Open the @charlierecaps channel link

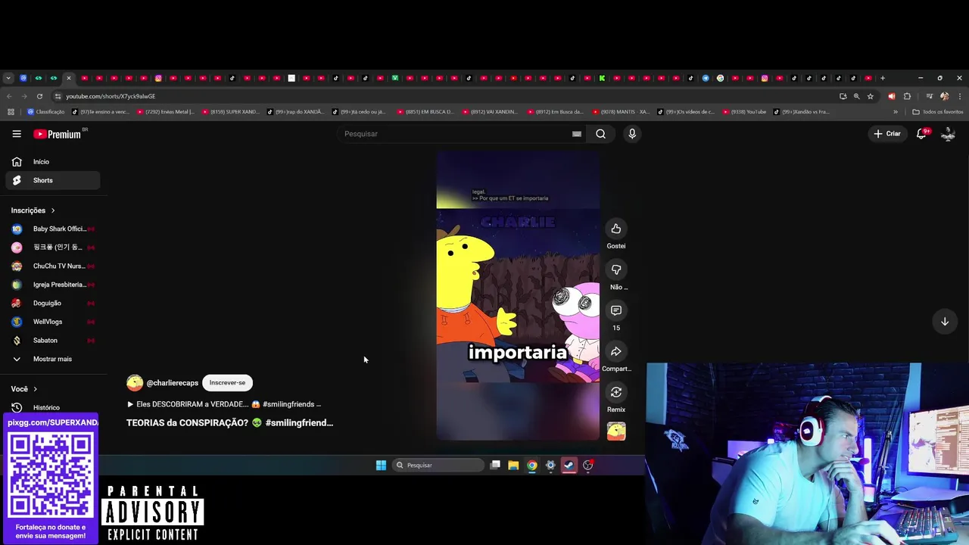tap(173, 383)
